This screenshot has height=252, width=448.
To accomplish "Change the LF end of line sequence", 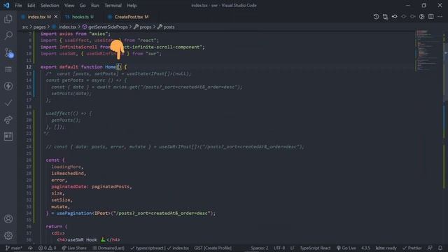I will coord(292,248).
